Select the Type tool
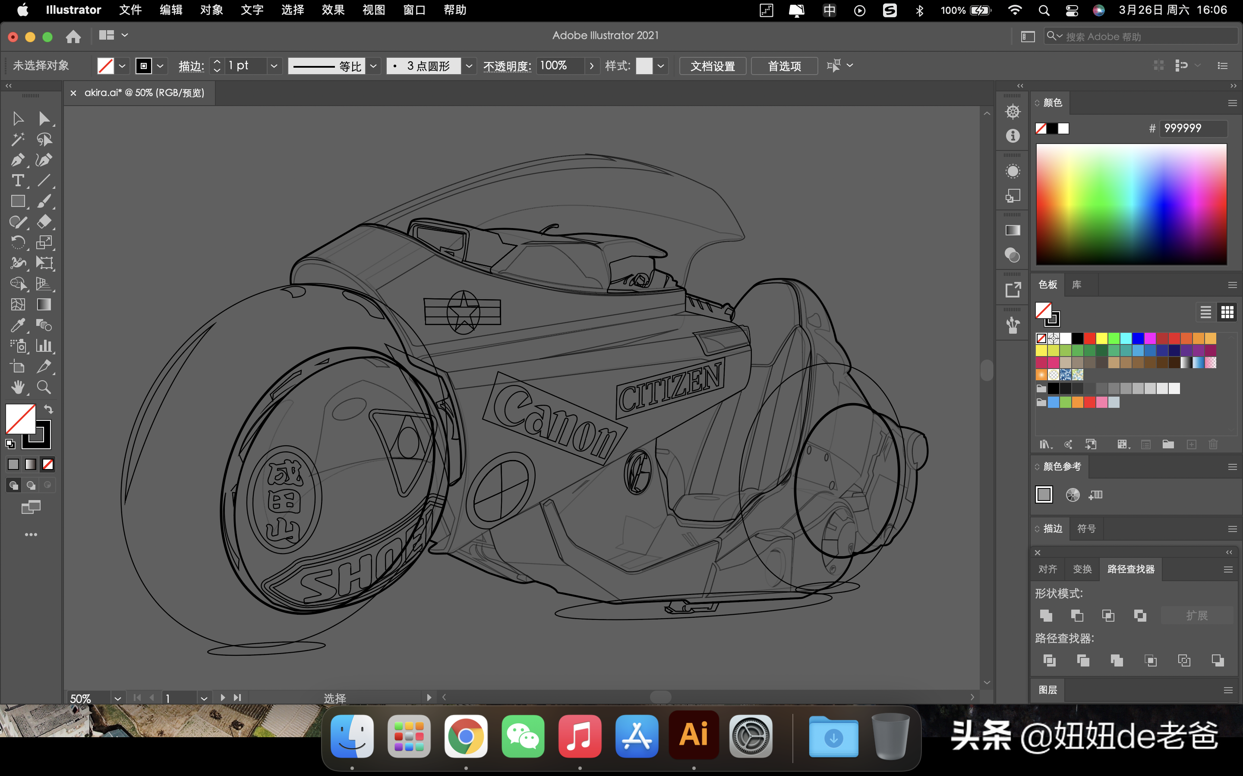 tap(18, 180)
